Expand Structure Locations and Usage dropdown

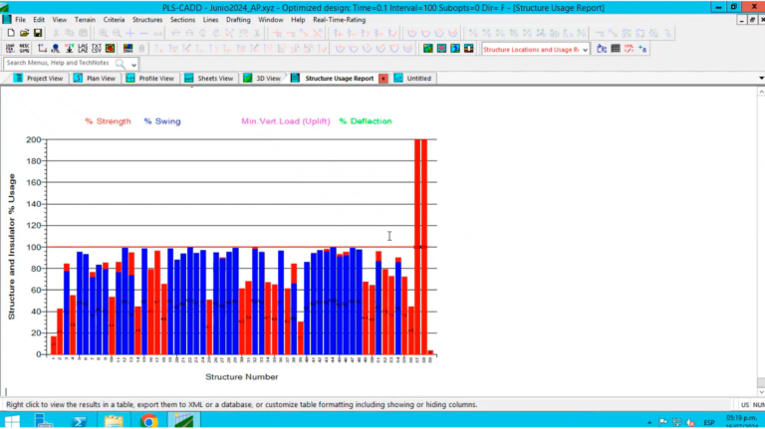tap(585, 48)
